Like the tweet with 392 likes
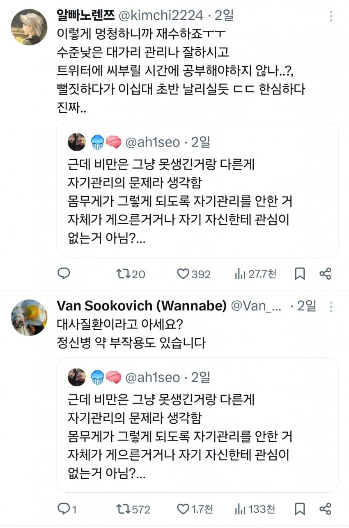Image resolution: width=349 pixels, height=528 pixels. [x=183, y=274]
